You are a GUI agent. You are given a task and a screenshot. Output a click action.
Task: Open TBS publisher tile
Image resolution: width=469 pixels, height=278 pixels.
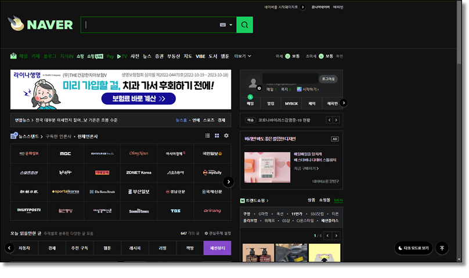(x=175, y=210)
